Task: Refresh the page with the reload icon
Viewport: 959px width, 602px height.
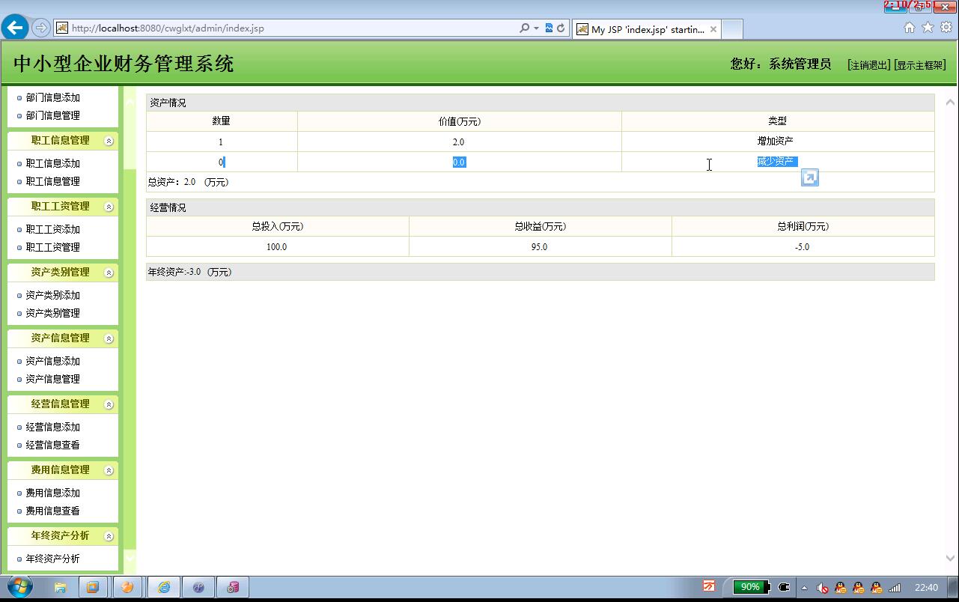Action: (561, 28)
